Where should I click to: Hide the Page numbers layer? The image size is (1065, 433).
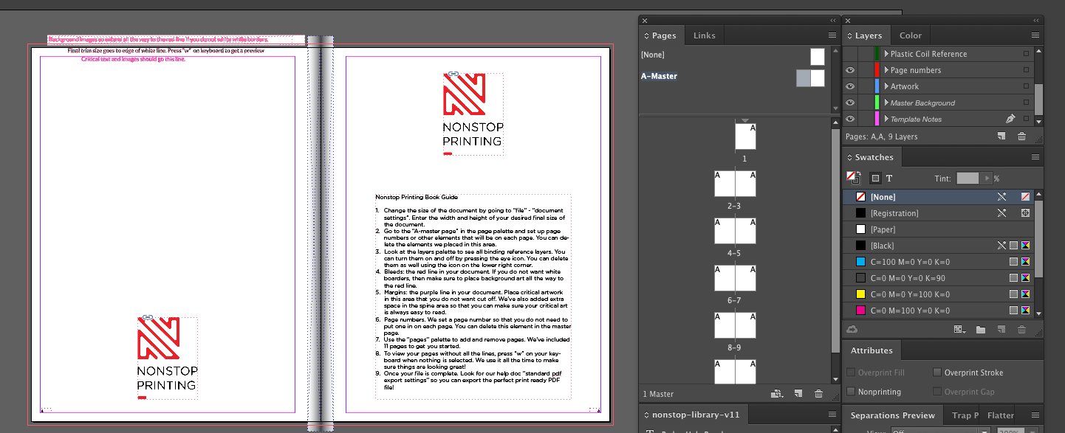pyautogui.click(x=851, y=70)
